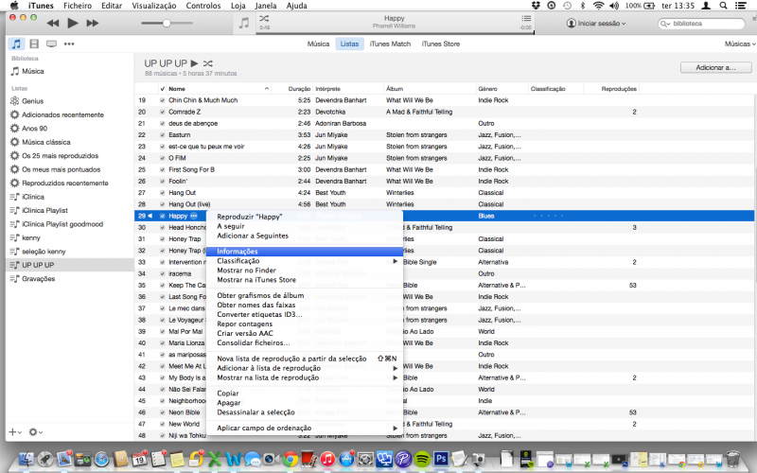
Task: Select the TV shows monitor icon
Action: click(51, 44)
